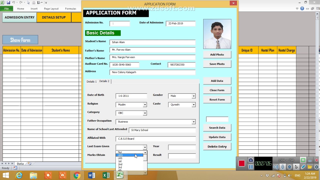Go to the first sheet using the navigation arrow
The width and height of the screenshot is (320, 180).
(2, 163)
